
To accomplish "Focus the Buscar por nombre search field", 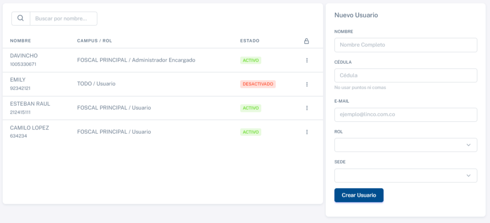I will [64, 18].
